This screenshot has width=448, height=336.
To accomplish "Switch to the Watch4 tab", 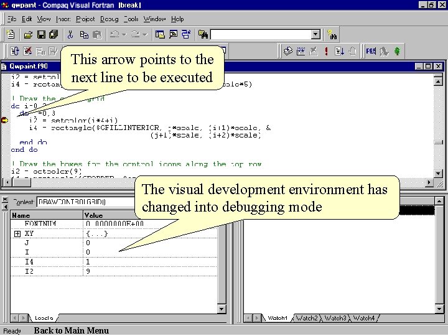I will (x=364, y=318).
